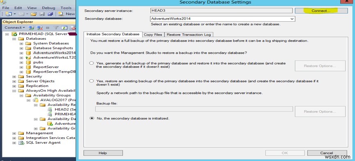
Task: Collapse the Databases folder node
Action: pos(14,39)
